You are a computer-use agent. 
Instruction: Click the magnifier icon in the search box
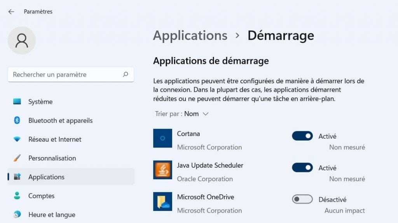(126, 74)
